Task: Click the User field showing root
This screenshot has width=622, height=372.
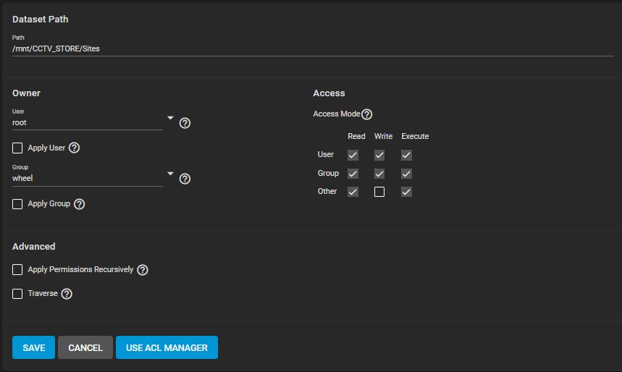Action: (88, 122)
